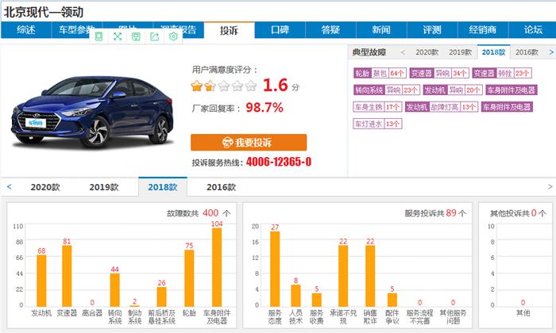The height and width of the screenshot is (333, 556).
Task: Click the 人员技术 bar showing 8
Action: coord(295,296)
